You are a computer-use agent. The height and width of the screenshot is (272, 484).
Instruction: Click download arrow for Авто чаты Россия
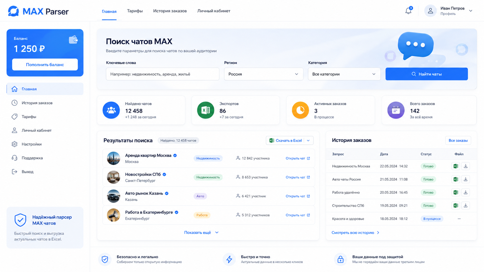(465, 179)
